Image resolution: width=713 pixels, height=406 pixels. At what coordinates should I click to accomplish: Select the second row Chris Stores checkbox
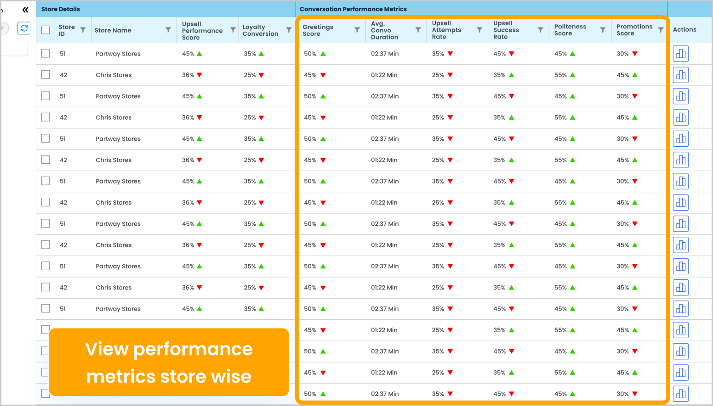(46, 75)
